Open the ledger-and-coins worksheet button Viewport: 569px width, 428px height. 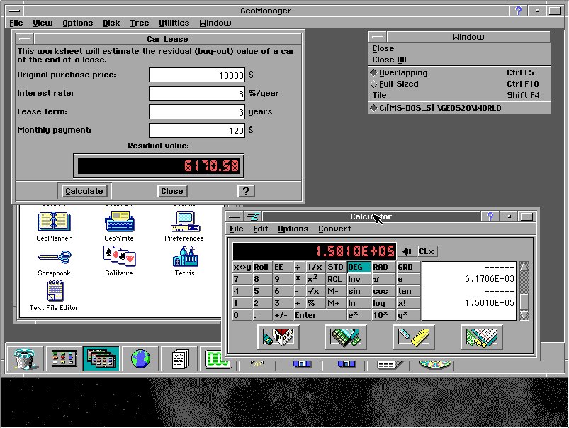click(x=482, y=337)
